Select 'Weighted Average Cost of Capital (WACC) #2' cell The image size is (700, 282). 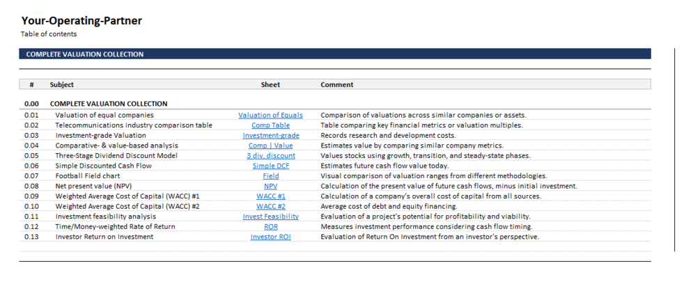[x=127, y=207]
